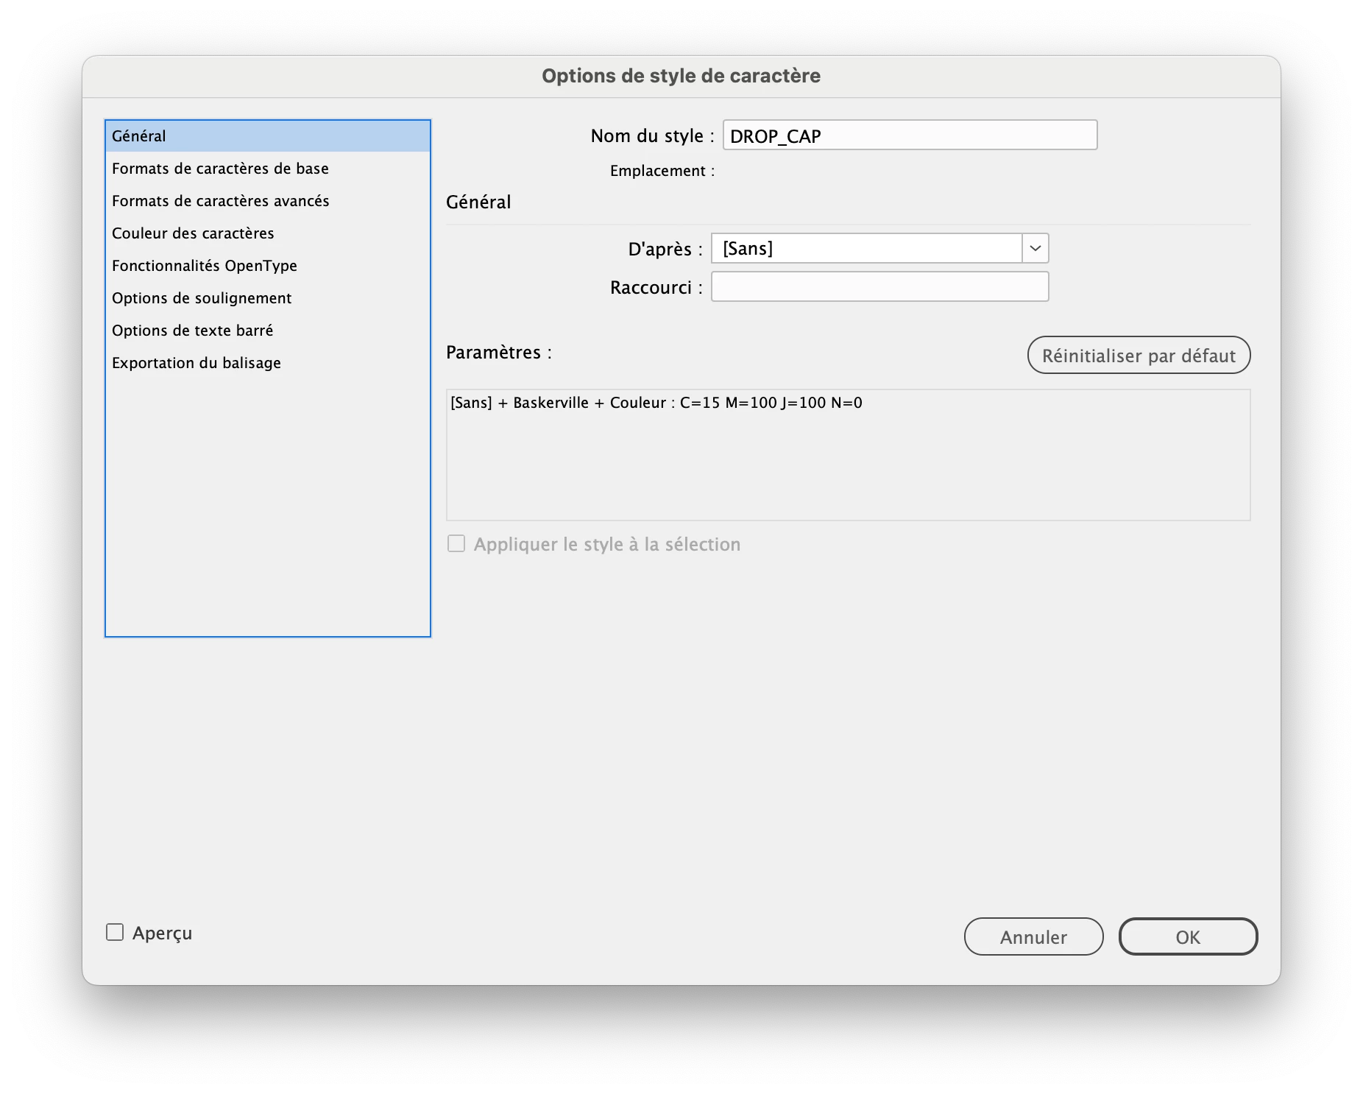1363x1094 pixels.
Task: Click Réinitialiser par défaut button
Action: point(1139,356)
